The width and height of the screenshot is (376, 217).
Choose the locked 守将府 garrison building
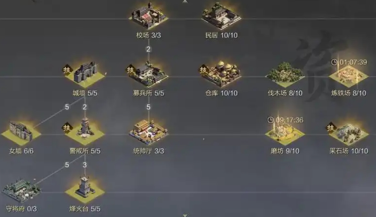coord(21,191)
